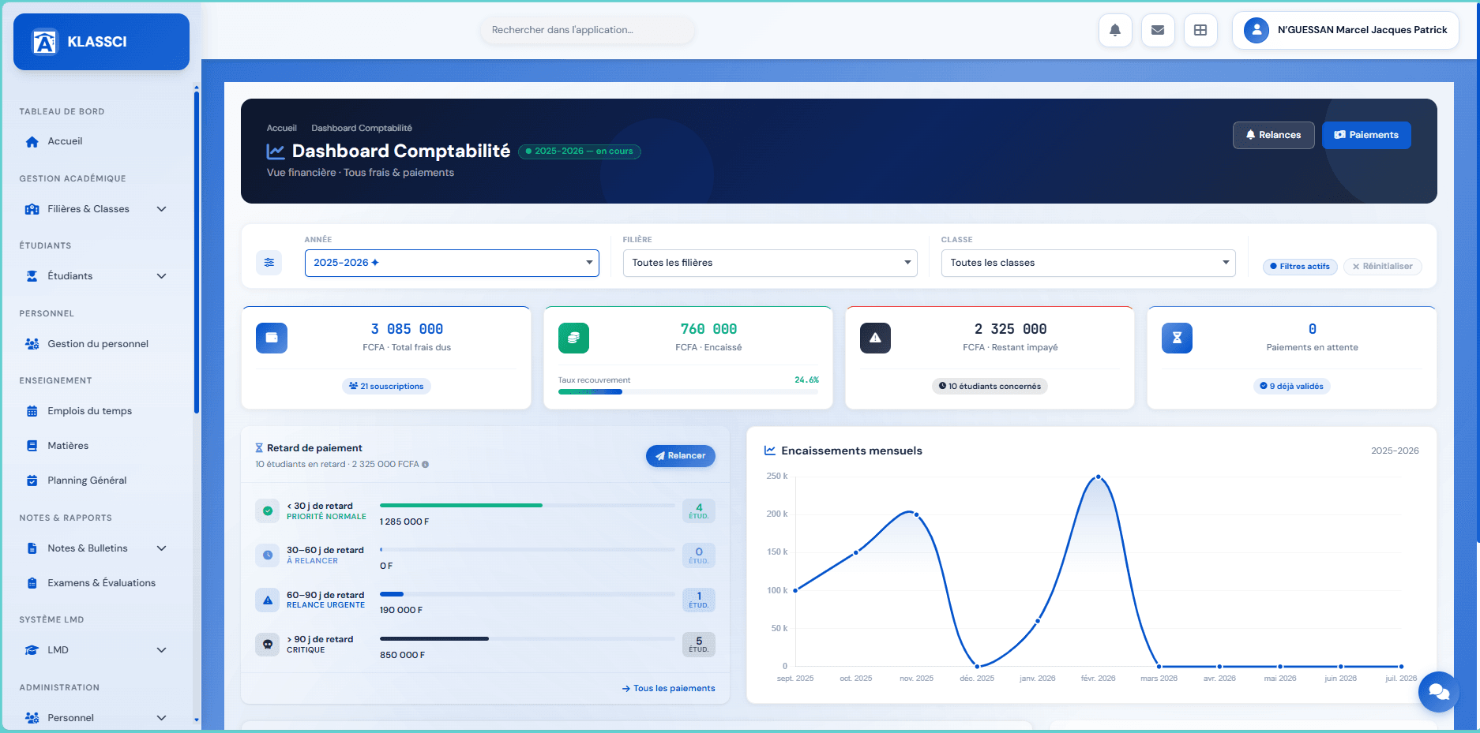Screen dimensions: 1480x733
Task: Select the filter settings icon next to Année
Action: 269,262
